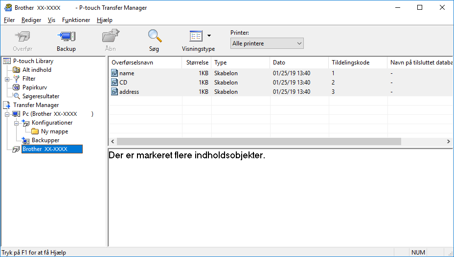Expand the Filter tree node
The image size is (454, 257).
pyautogui.click(x=7, y=79)
